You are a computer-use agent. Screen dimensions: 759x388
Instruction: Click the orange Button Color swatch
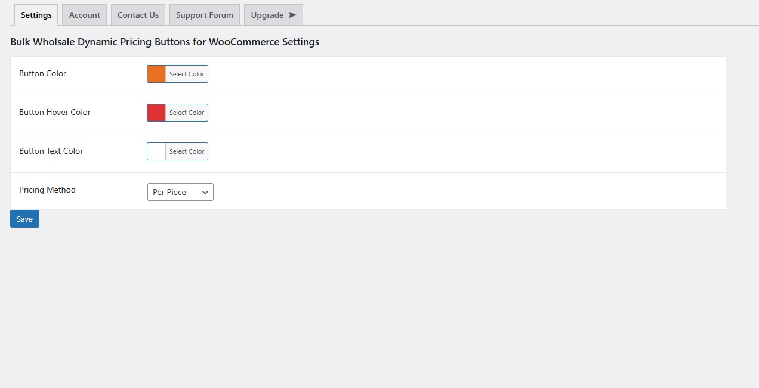[156, 74]
